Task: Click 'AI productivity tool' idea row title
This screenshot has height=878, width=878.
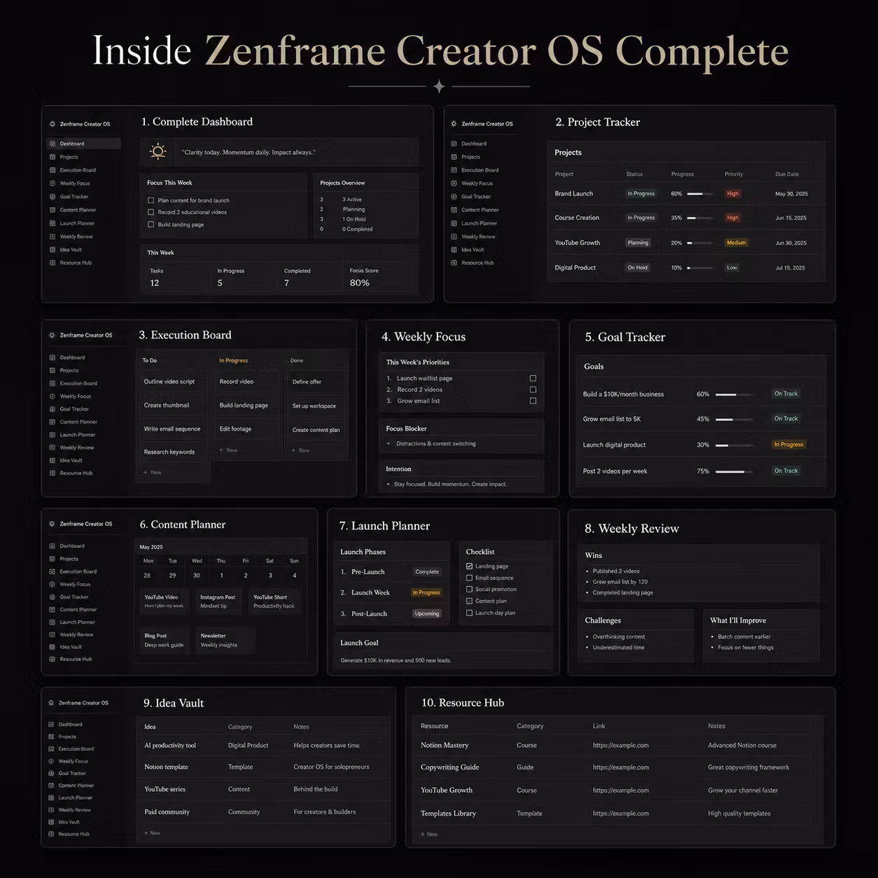Action: click(170, 746)
